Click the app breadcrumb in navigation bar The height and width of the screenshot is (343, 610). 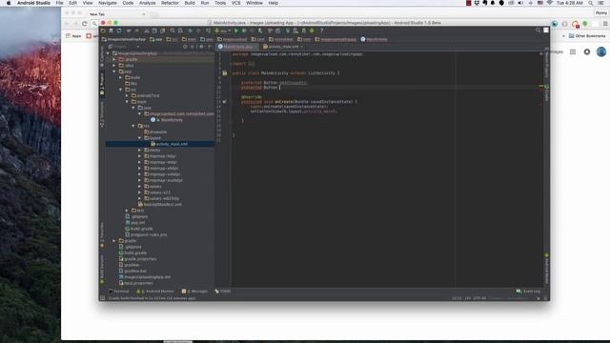click(x=156, y=39)
